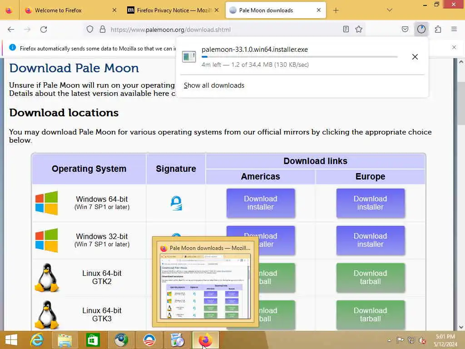Click the Download Pale Moon heading

(74, 68)
